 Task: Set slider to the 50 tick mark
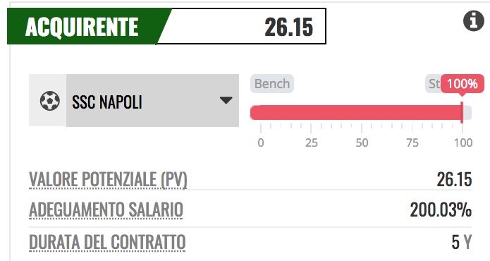click(x=362, y=113)
